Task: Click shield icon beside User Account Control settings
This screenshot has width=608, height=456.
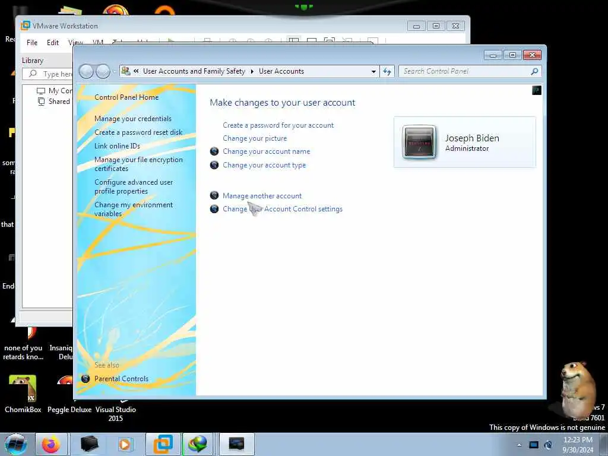Action: [x=214, y=209]
